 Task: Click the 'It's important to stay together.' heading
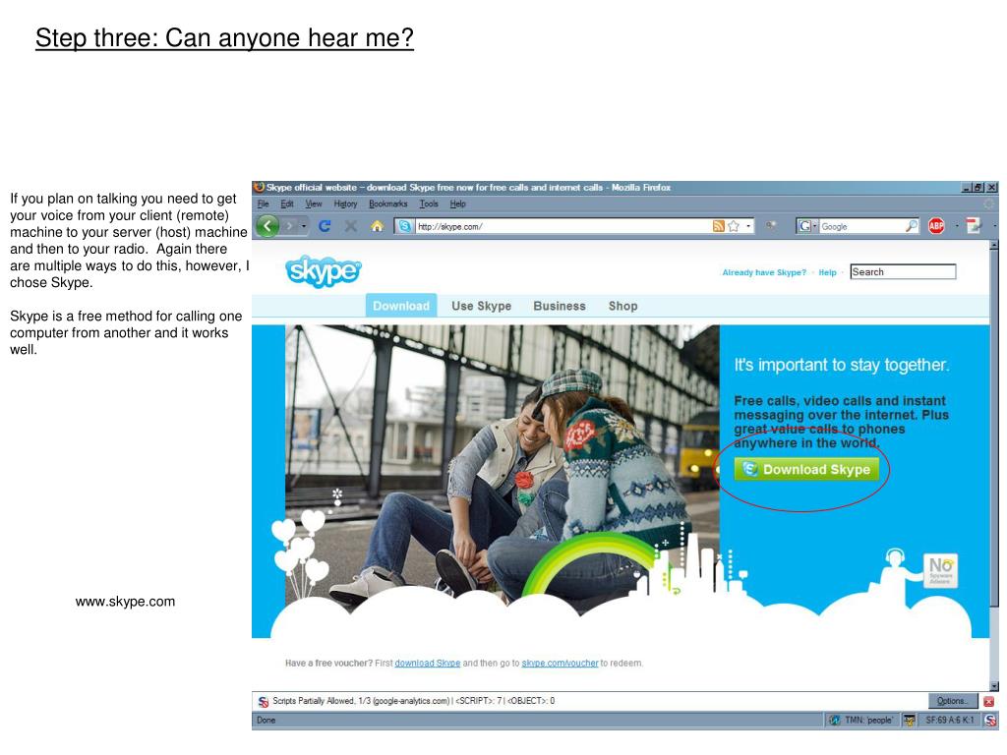tap(842, 365)
